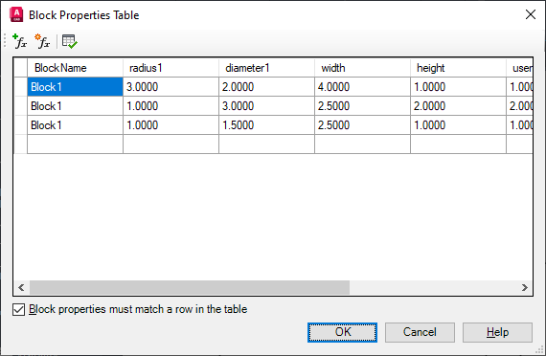Click the OK button
The height and width of the screenshot is (356, 546).
[342, 332]
